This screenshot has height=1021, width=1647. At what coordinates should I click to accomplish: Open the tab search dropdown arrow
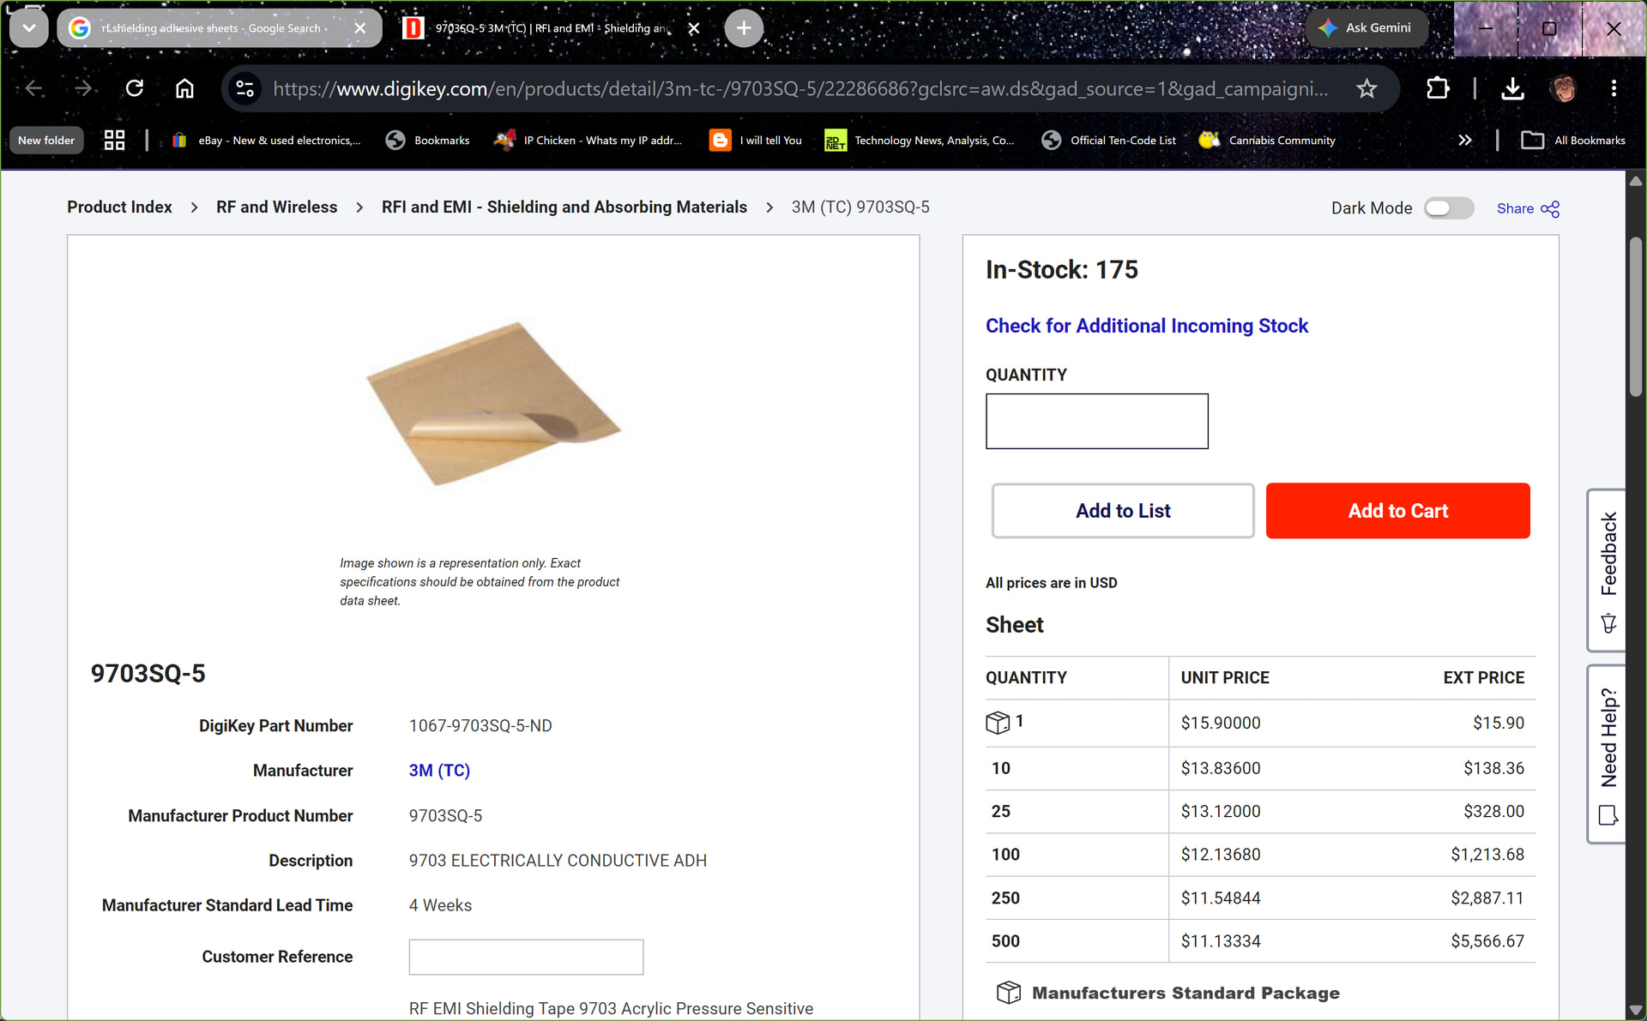(29, 28)
